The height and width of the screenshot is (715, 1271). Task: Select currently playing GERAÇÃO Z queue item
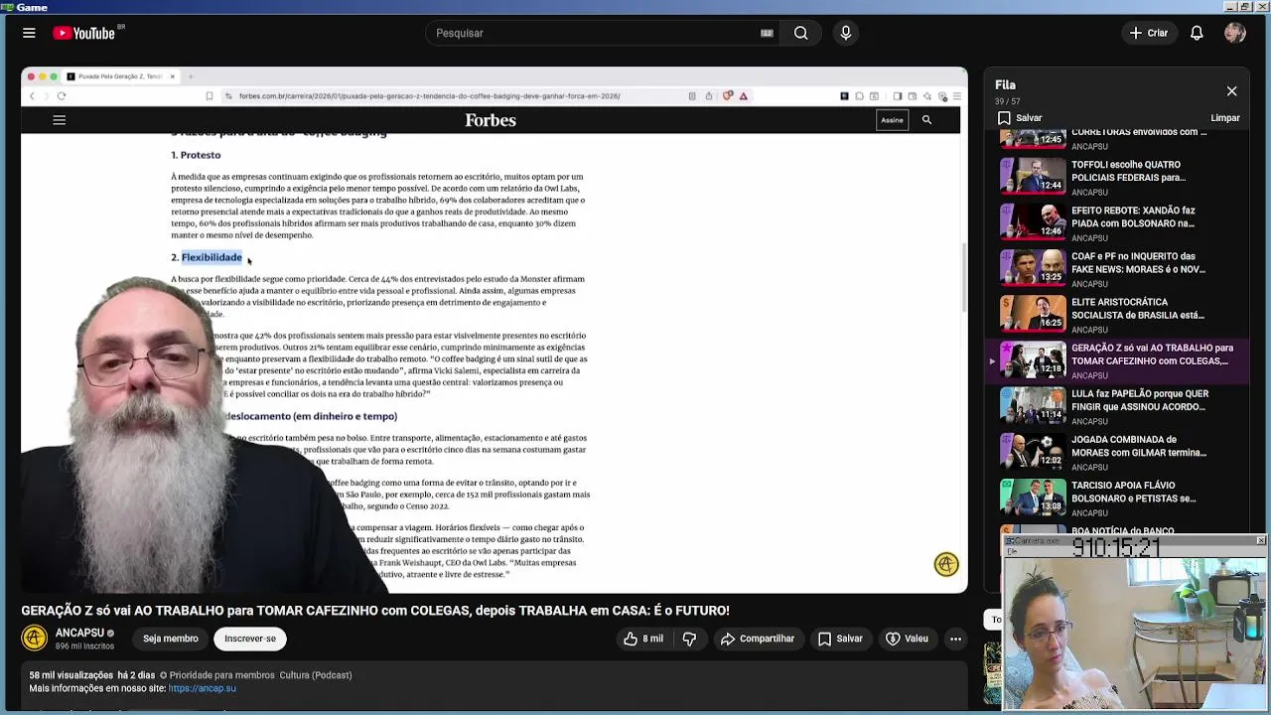click(1117, 359)
